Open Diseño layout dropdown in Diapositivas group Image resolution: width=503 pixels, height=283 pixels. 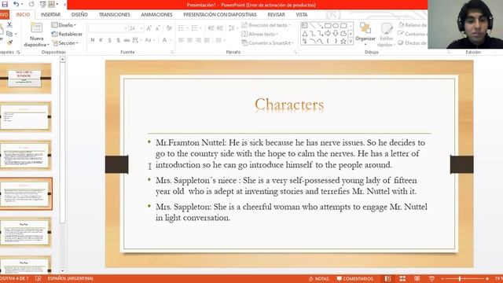[x=64, y=25]
